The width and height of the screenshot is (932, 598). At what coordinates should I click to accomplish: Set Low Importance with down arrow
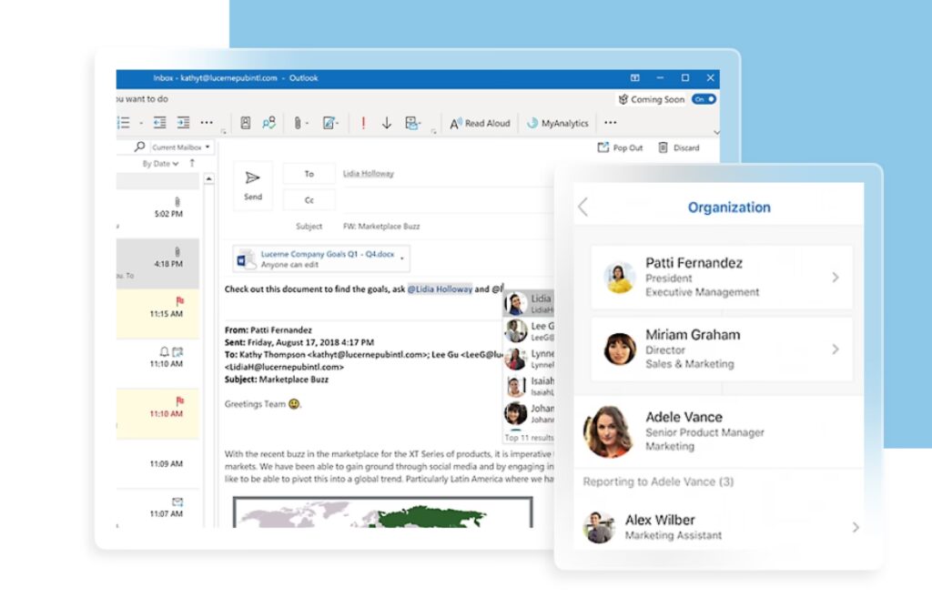(x=387, y=124)
